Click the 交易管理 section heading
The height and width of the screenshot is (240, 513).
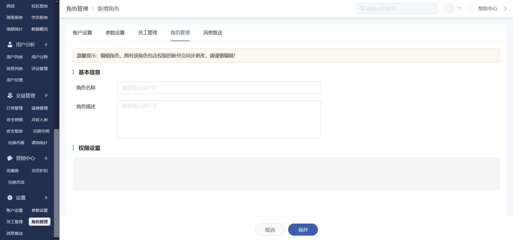[26, 96]
